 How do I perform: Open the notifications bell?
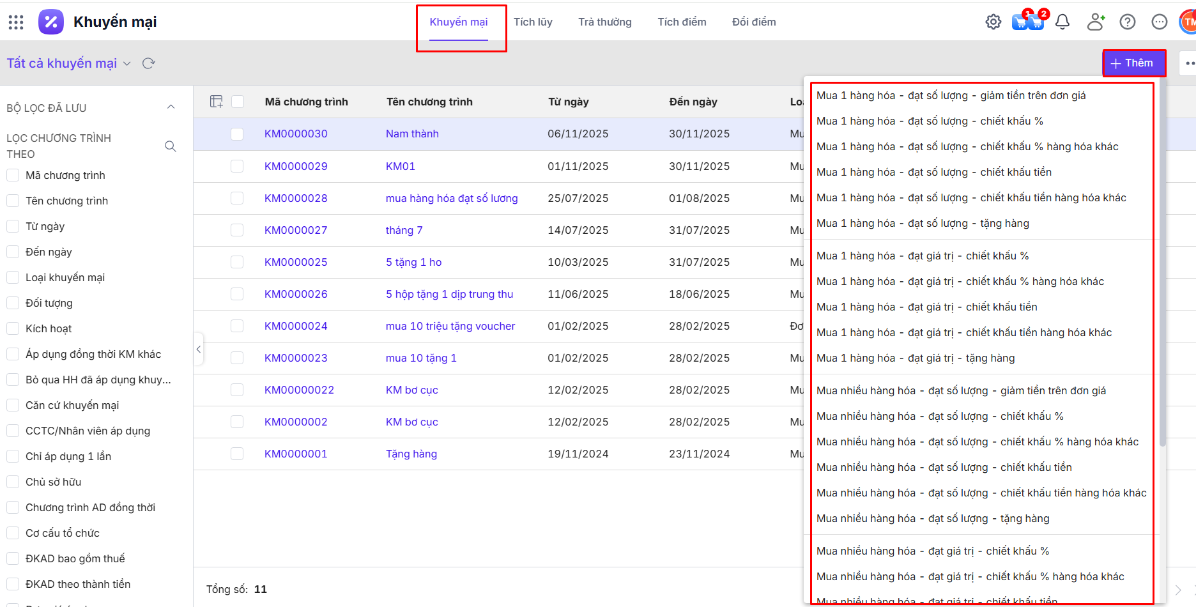point(1062,22)
